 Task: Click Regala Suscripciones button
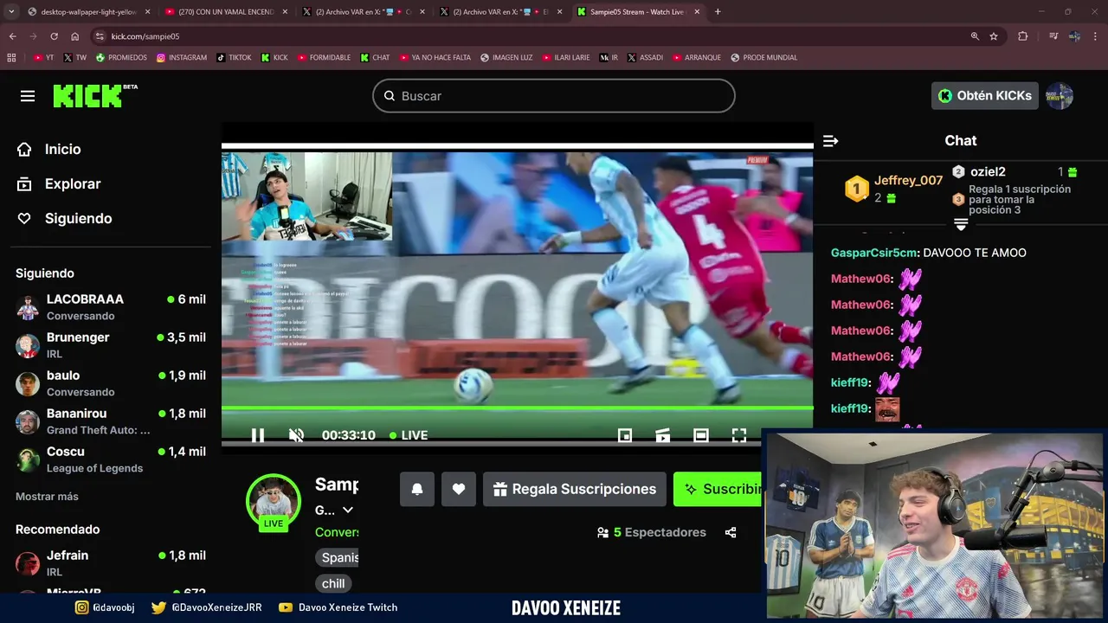click(575, 489)
